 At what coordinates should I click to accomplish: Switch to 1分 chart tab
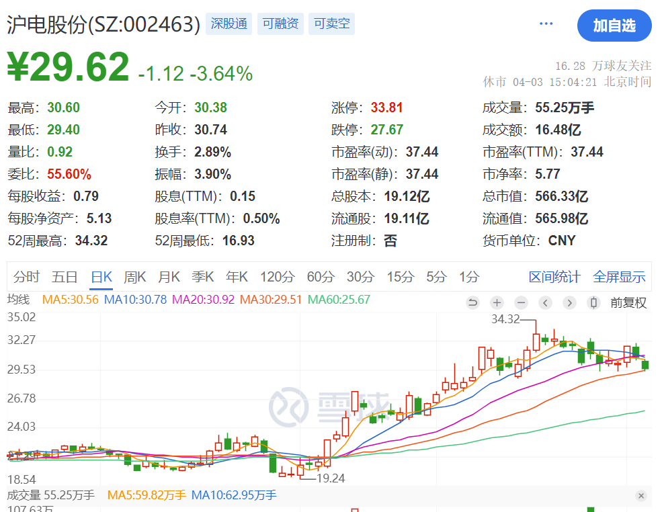click(469, 277)
